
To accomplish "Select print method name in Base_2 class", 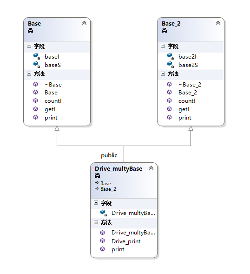I will coord(184,118).
